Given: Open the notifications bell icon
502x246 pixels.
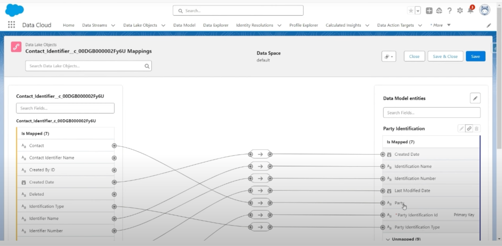Looking at the screenshot, I should coord(471,10).
